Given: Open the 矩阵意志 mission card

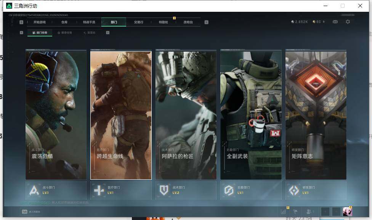Looking at the screenshot, I should click(x=316, y=115).
